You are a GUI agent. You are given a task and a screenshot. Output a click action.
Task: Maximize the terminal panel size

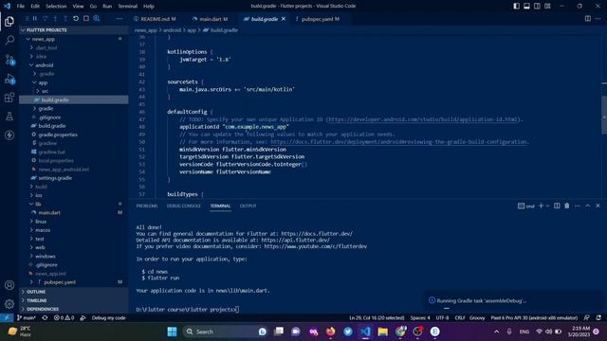[588, 206]
